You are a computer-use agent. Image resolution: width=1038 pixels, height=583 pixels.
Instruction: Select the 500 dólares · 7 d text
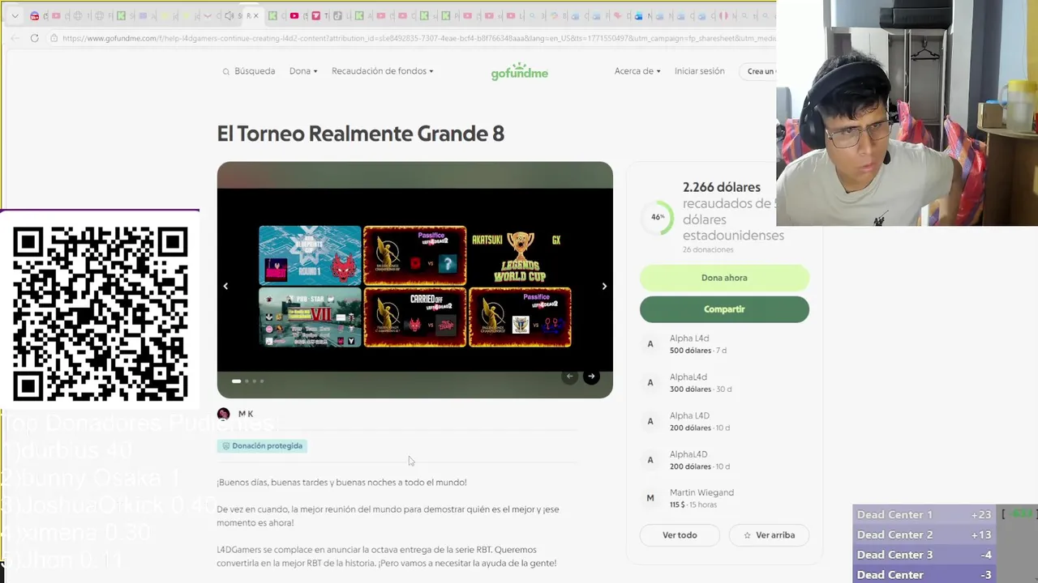[x=698, y=351]
